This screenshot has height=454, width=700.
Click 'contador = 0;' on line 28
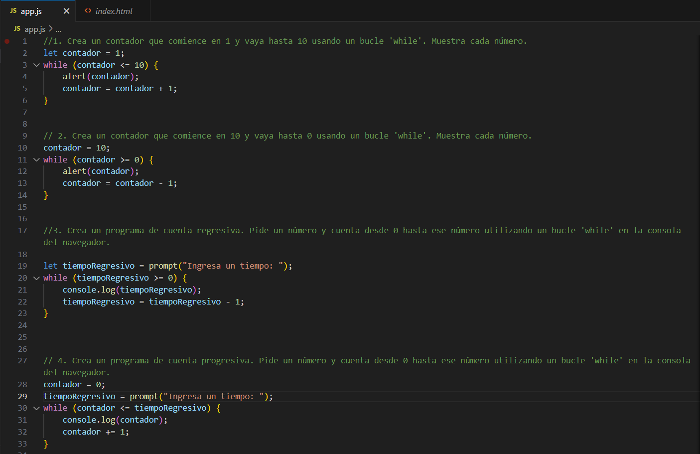pyautogui.click(x=74, y=385)
